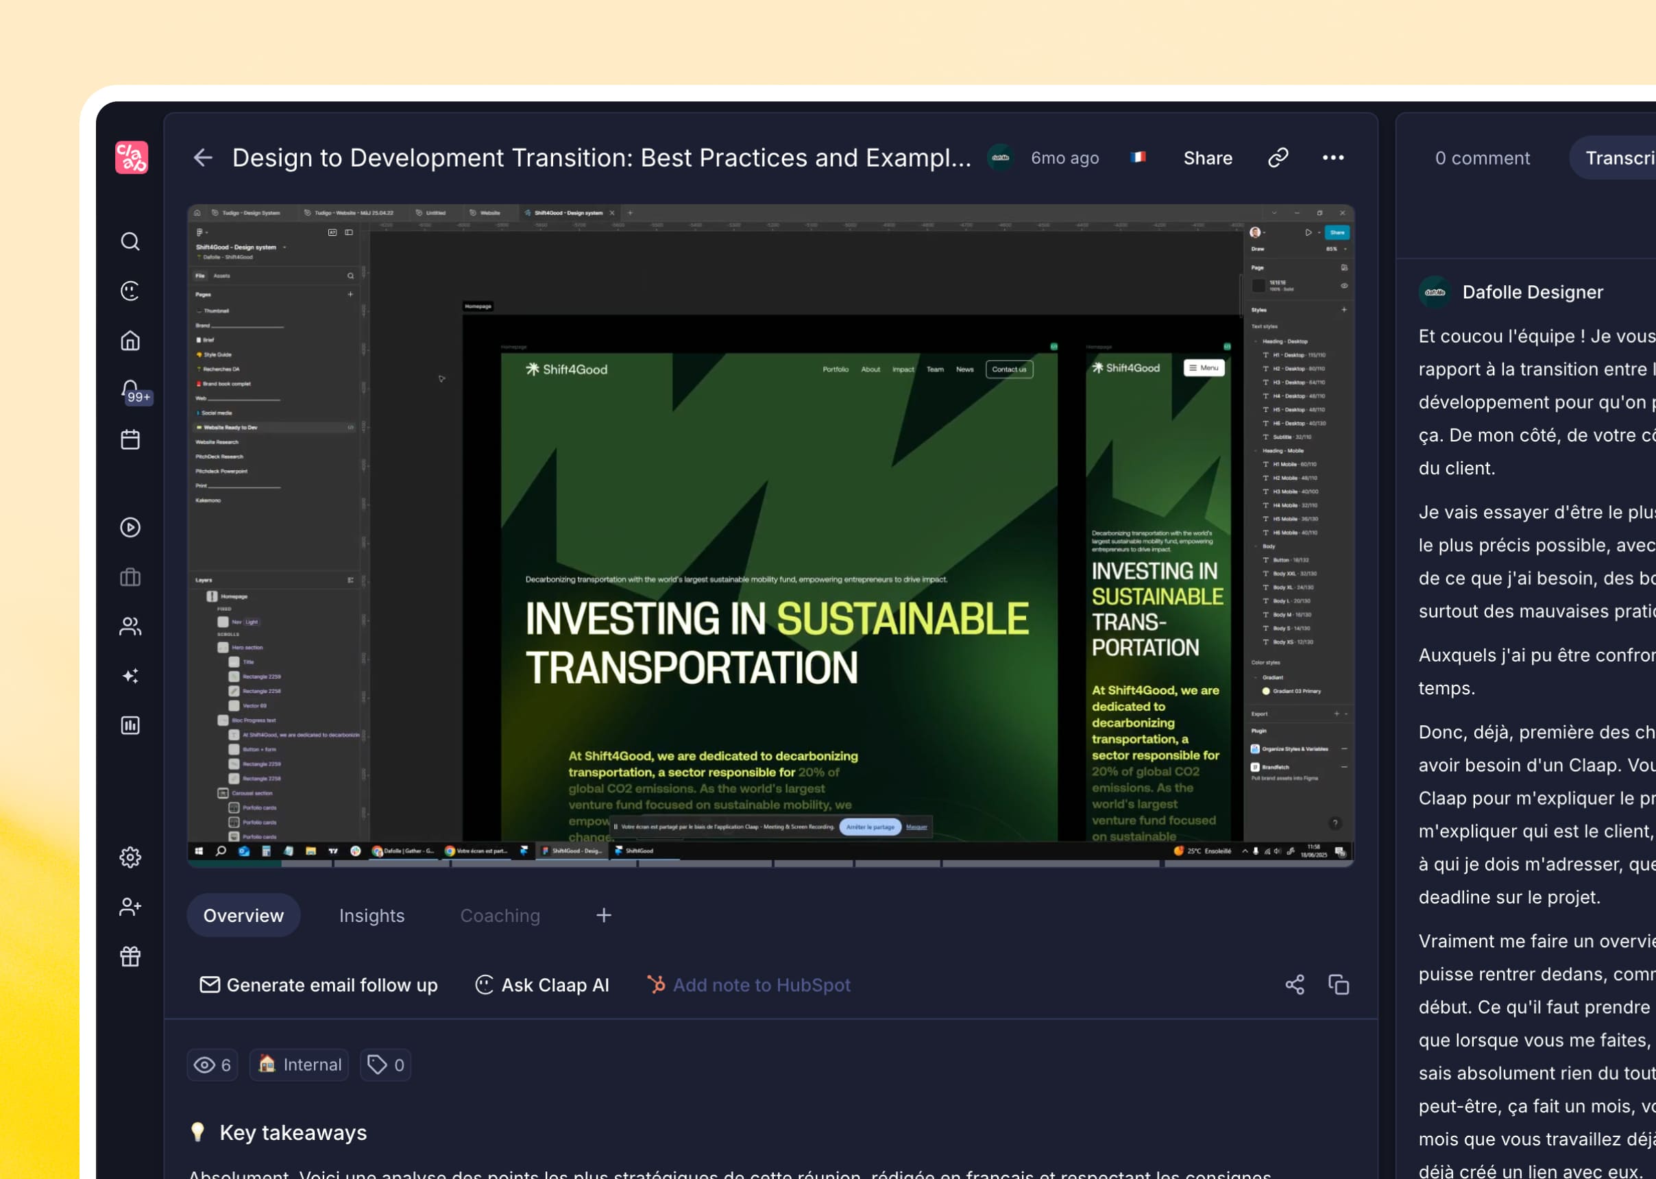
Task: Click the share nodes icon near Copy
Action: coord(1295,984)
